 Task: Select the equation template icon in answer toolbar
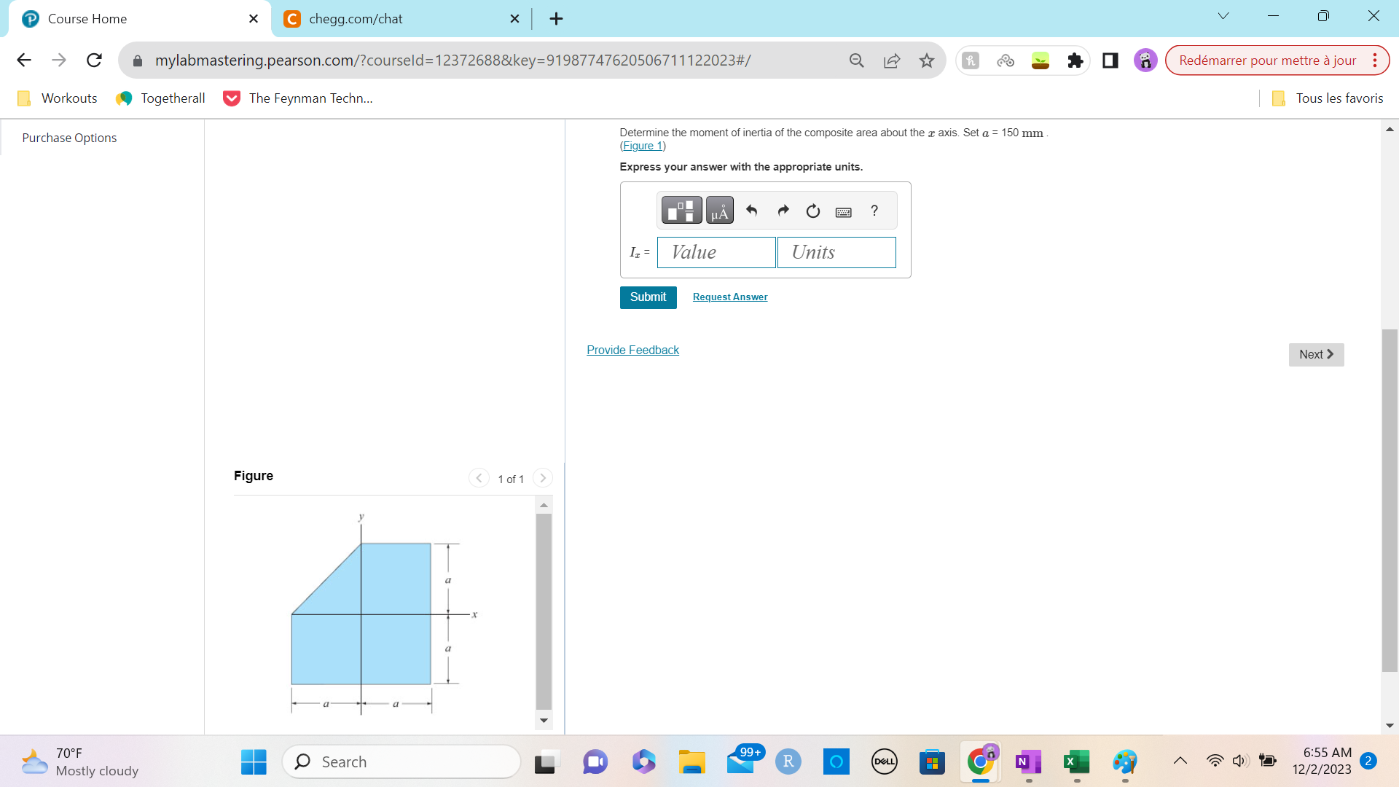point(681,211)
